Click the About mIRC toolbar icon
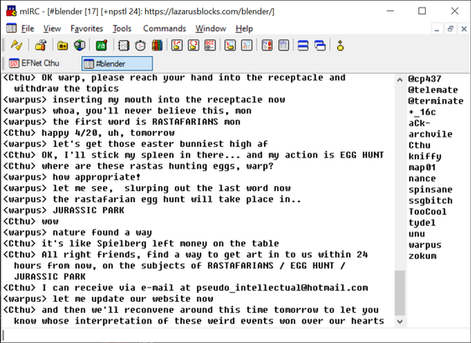Image resolution: width=471 pixels, height=343 pixels. (x=340, y=45)
